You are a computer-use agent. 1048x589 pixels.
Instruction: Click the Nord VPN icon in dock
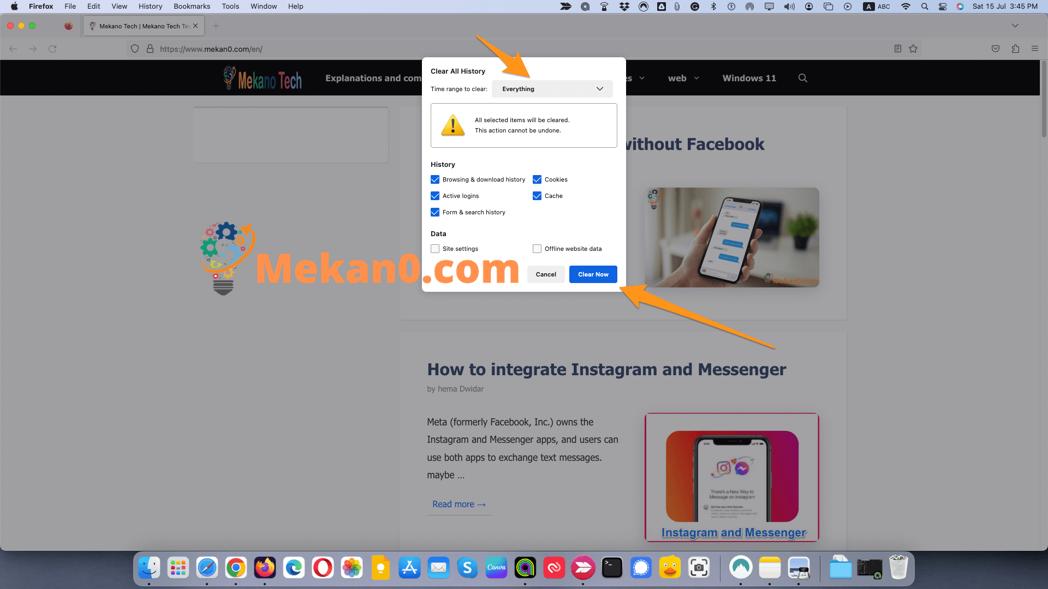click(740, 567)
